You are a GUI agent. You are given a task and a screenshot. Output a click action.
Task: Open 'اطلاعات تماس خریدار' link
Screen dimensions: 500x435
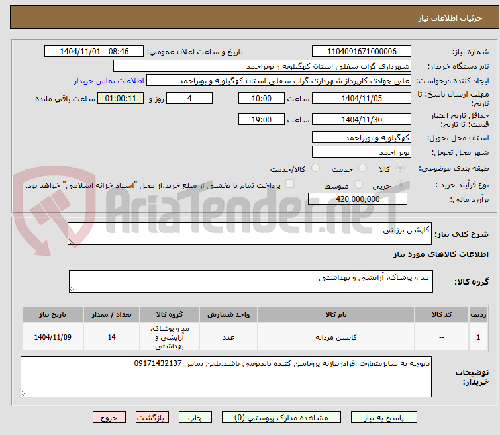pyautogui.click(x=109, y=81)
